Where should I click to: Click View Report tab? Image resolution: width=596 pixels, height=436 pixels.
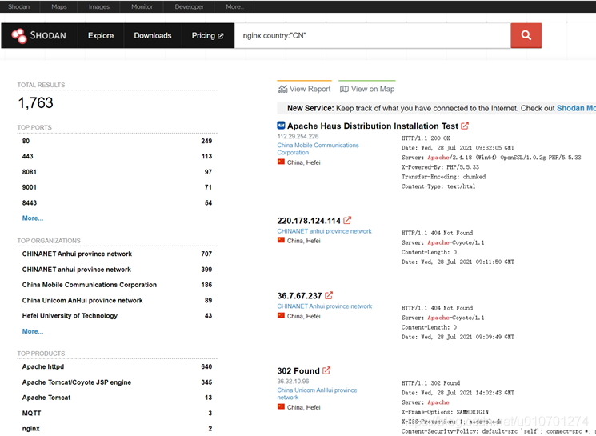[305, 89]
